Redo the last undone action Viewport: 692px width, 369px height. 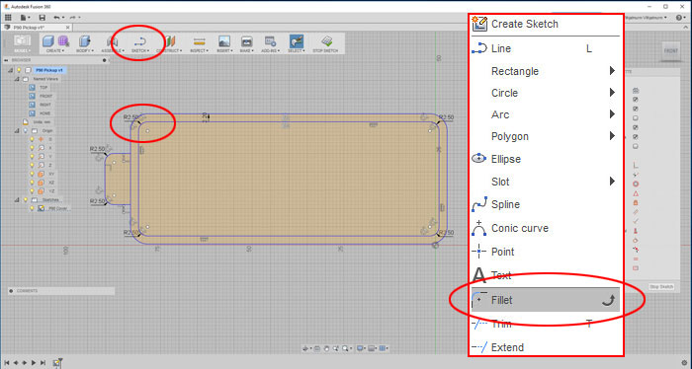point(73,18)
